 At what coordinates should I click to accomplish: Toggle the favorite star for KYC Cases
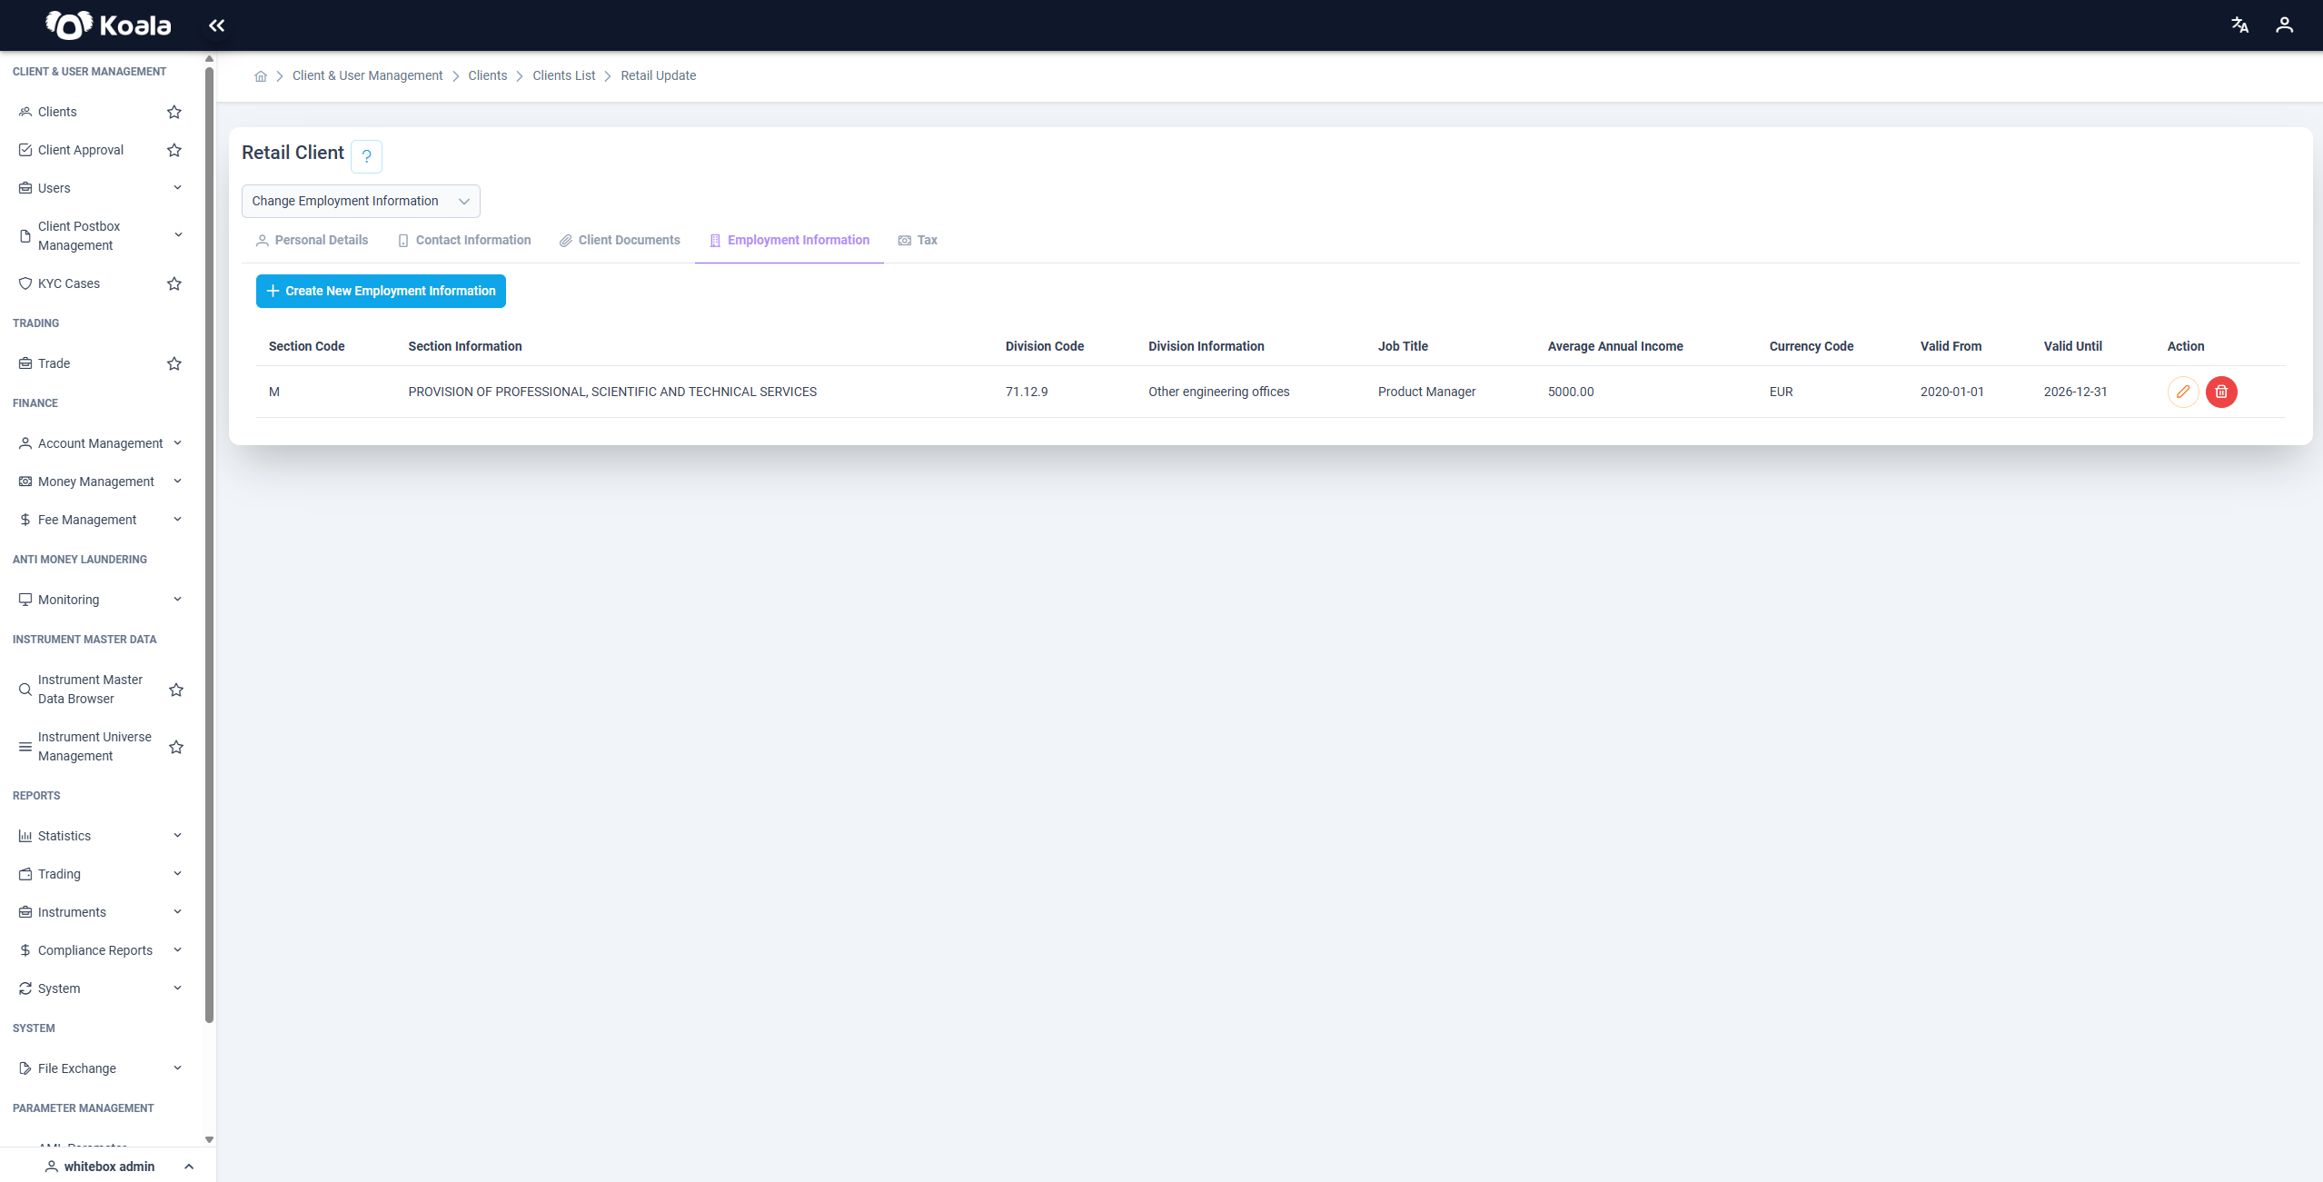(174, 283)
